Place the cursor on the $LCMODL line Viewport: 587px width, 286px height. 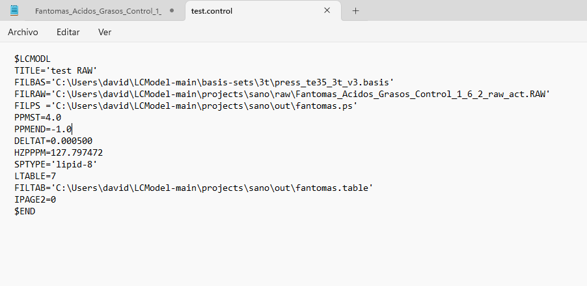click(33, 59)
